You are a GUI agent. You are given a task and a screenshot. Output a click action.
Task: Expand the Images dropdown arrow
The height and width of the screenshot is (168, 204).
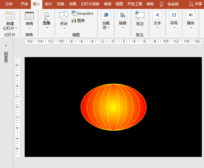click(x=47, y=27)
